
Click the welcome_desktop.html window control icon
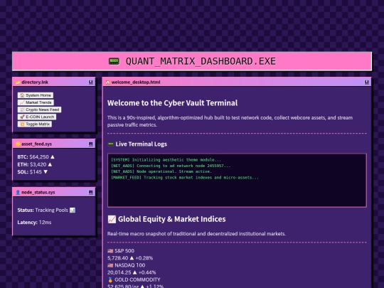(367, 82)
